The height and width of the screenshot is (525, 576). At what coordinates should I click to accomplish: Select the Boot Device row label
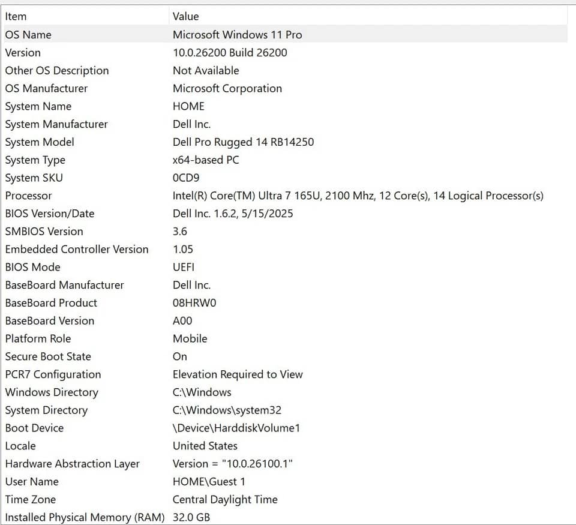34,428
